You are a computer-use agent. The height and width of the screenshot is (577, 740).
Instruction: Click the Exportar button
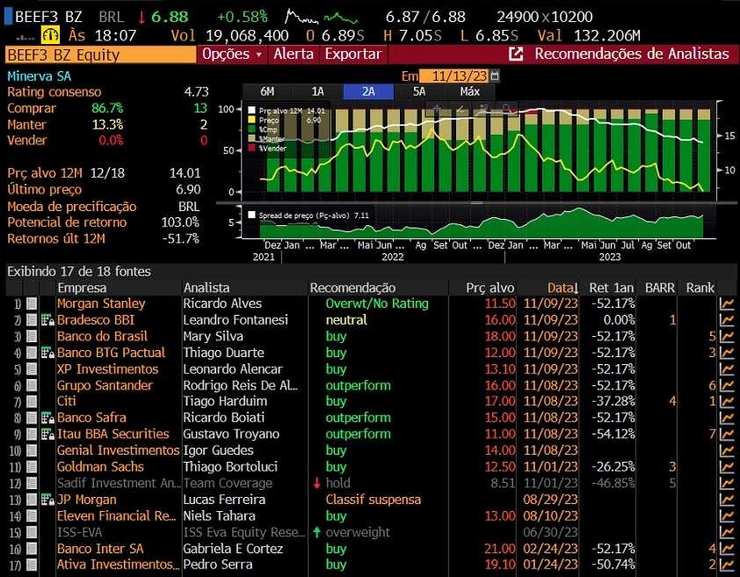coord(353,55)
